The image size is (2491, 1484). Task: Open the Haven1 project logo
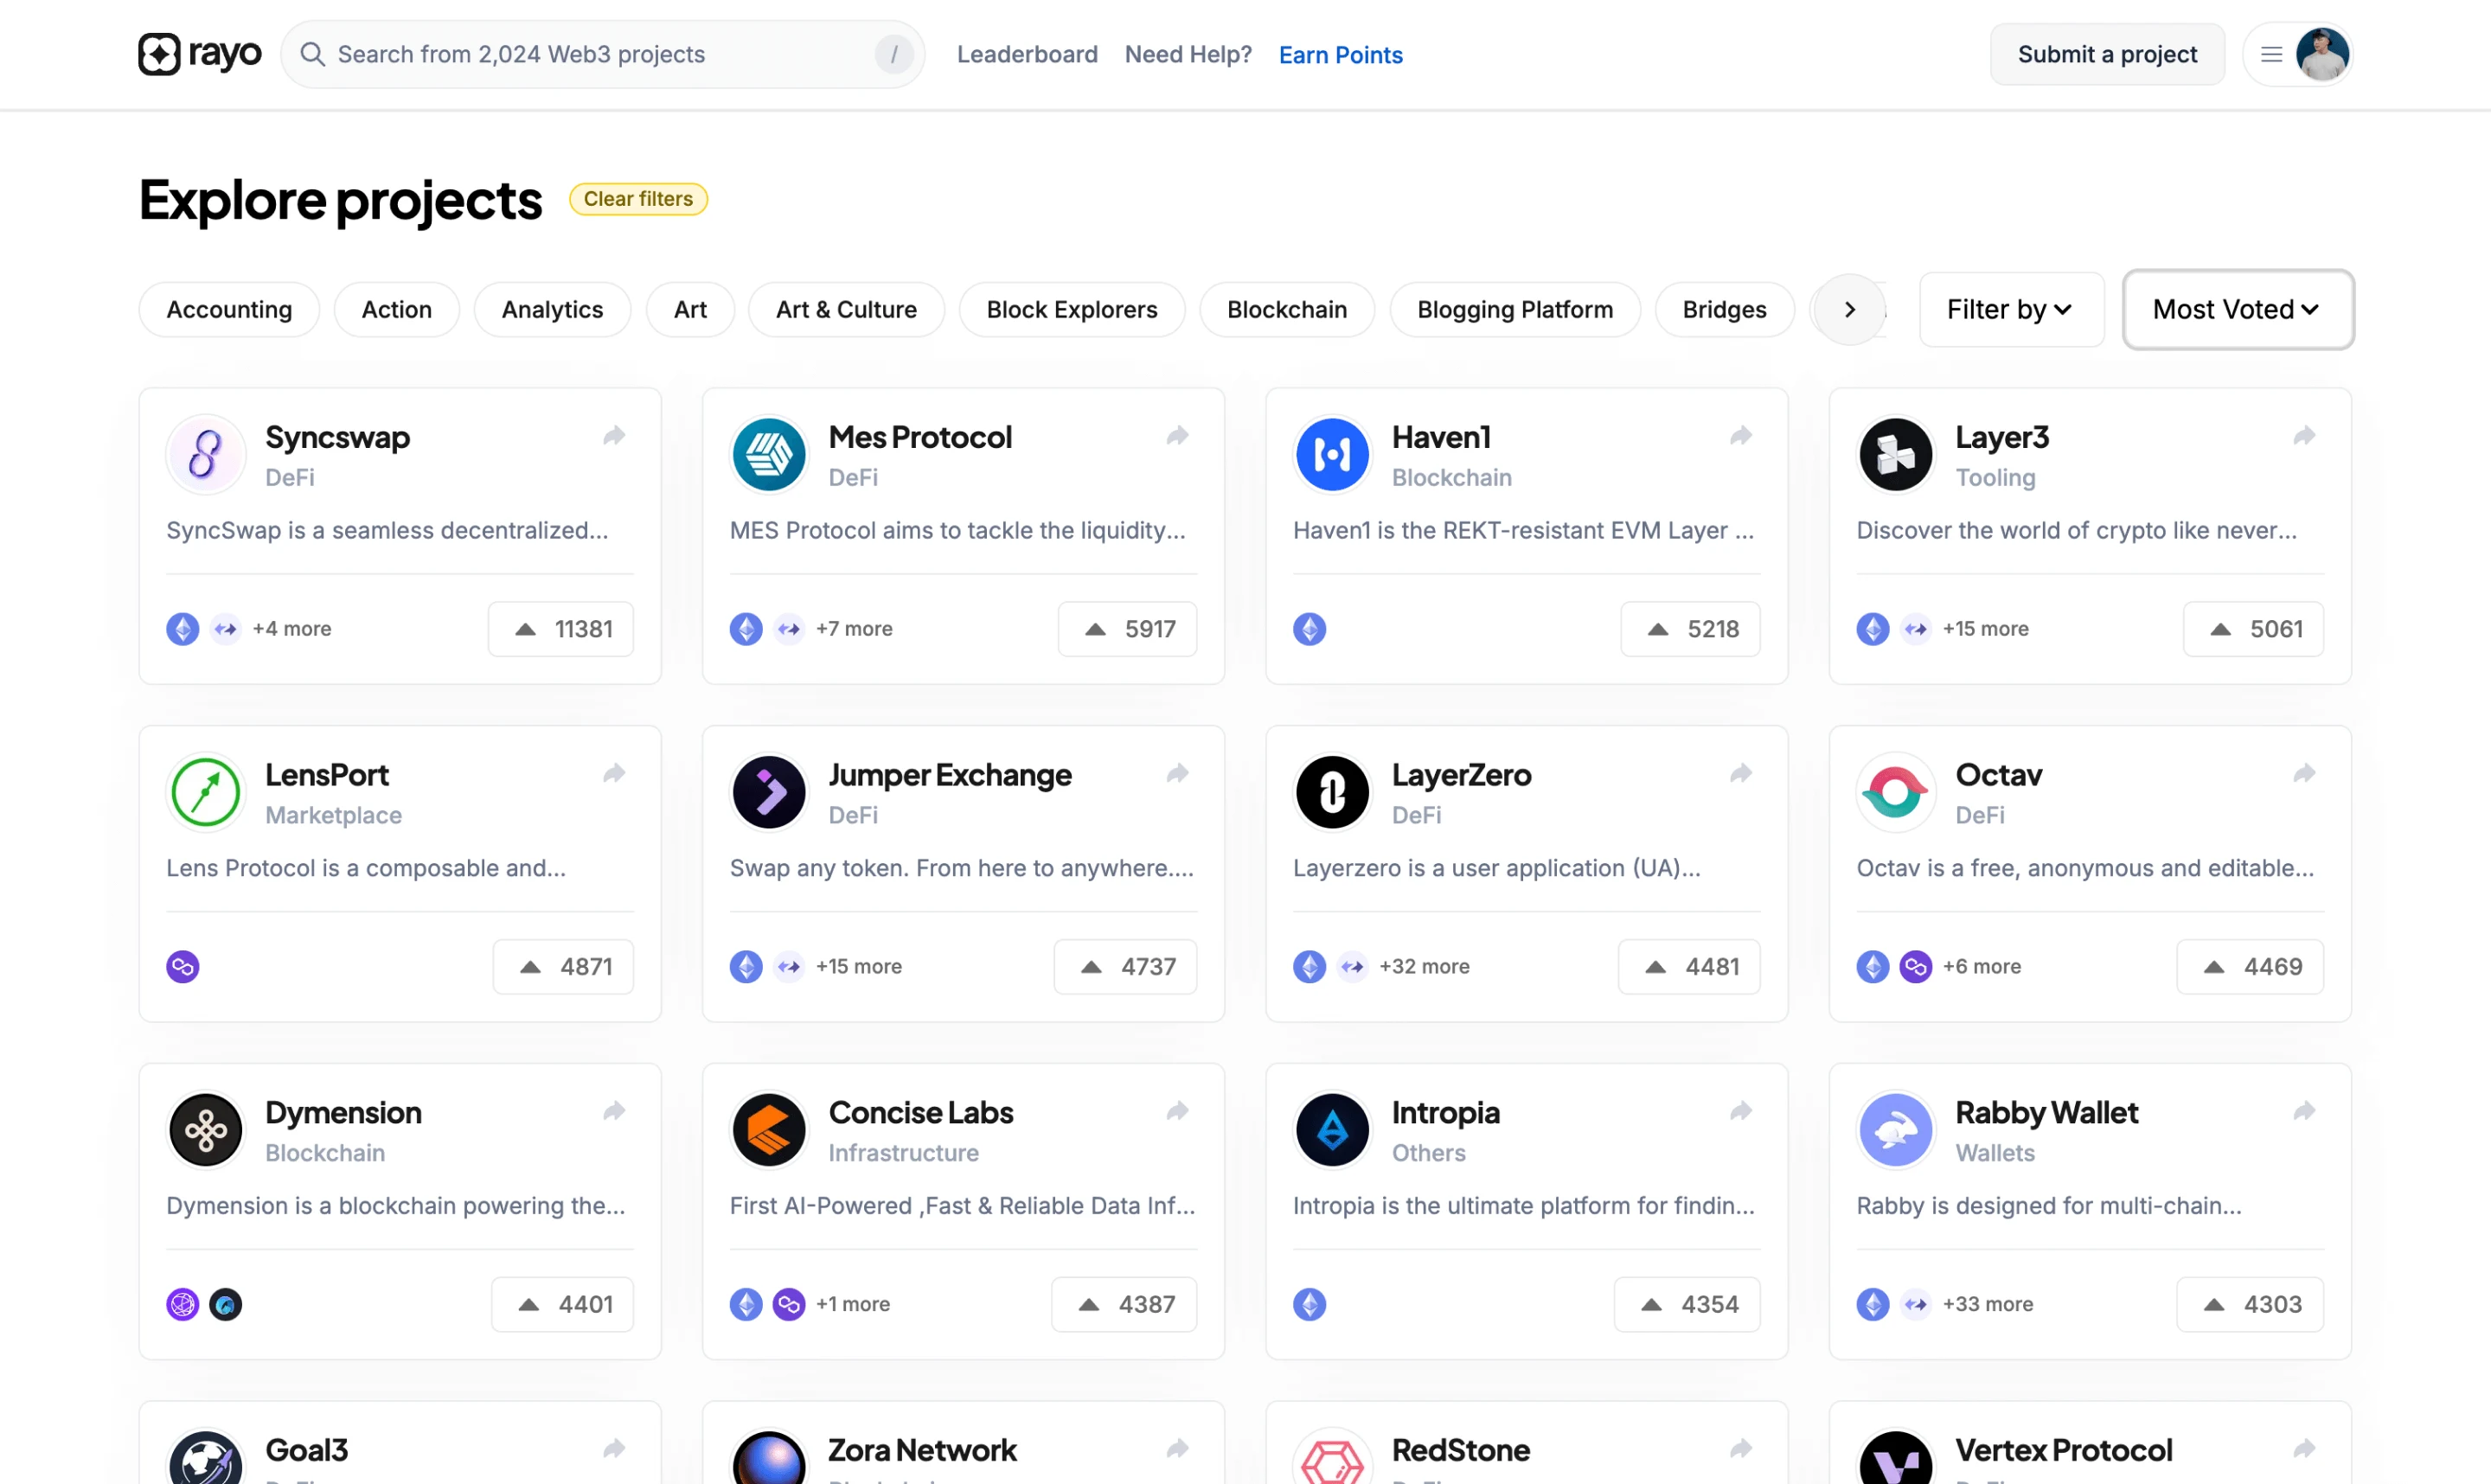pyautogui.click(x=1332, y=455)
